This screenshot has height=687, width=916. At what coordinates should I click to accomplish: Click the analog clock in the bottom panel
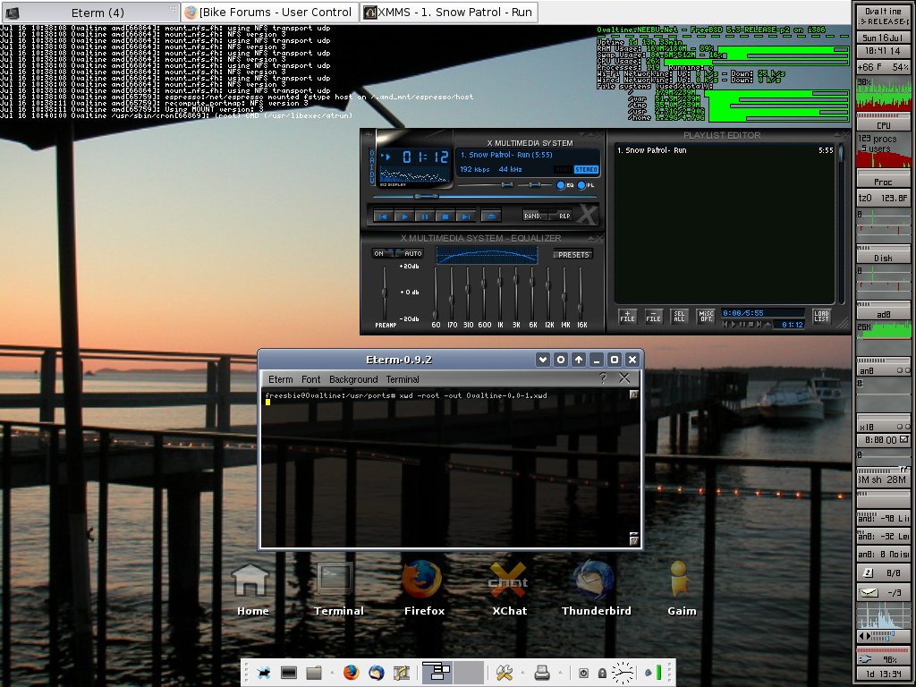[x=623, y=673]
